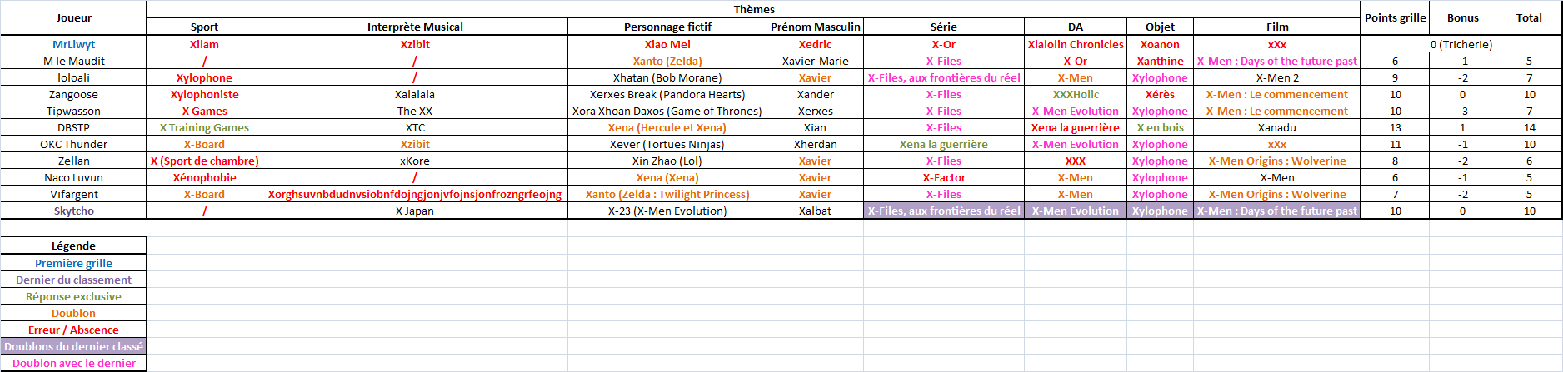
Task: Select the Xialolin Chronicles cell
Action: (x=1076, y=44)
